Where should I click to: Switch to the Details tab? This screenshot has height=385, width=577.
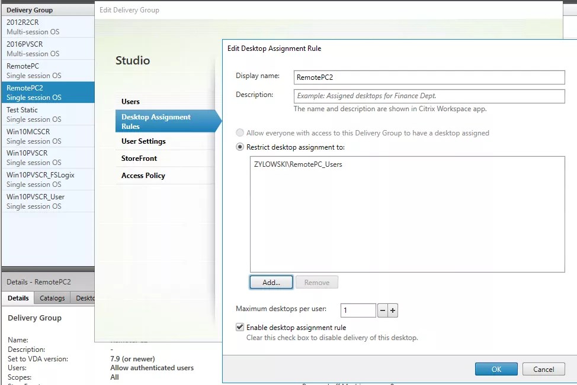coord(18,298)
